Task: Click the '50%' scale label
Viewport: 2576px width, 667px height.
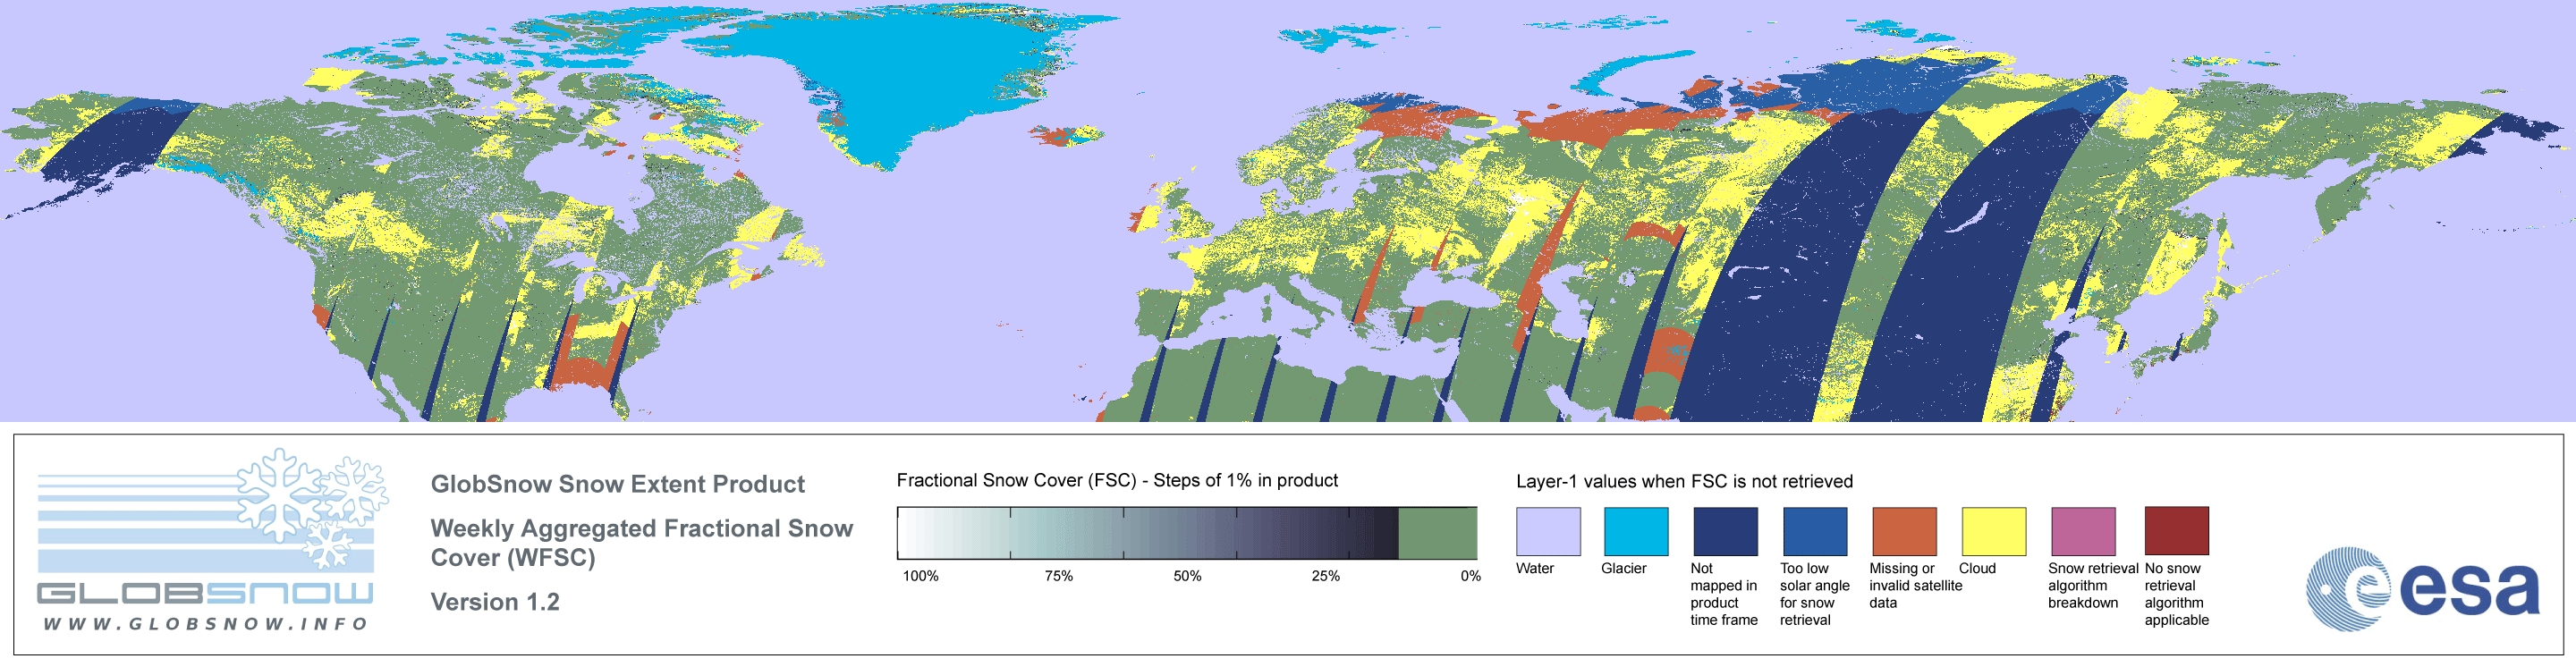Action: pyautogui.click(x=1187, y=576)
